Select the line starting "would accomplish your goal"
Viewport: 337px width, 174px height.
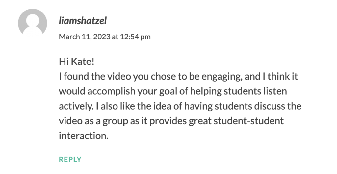(x=173, y=91)
